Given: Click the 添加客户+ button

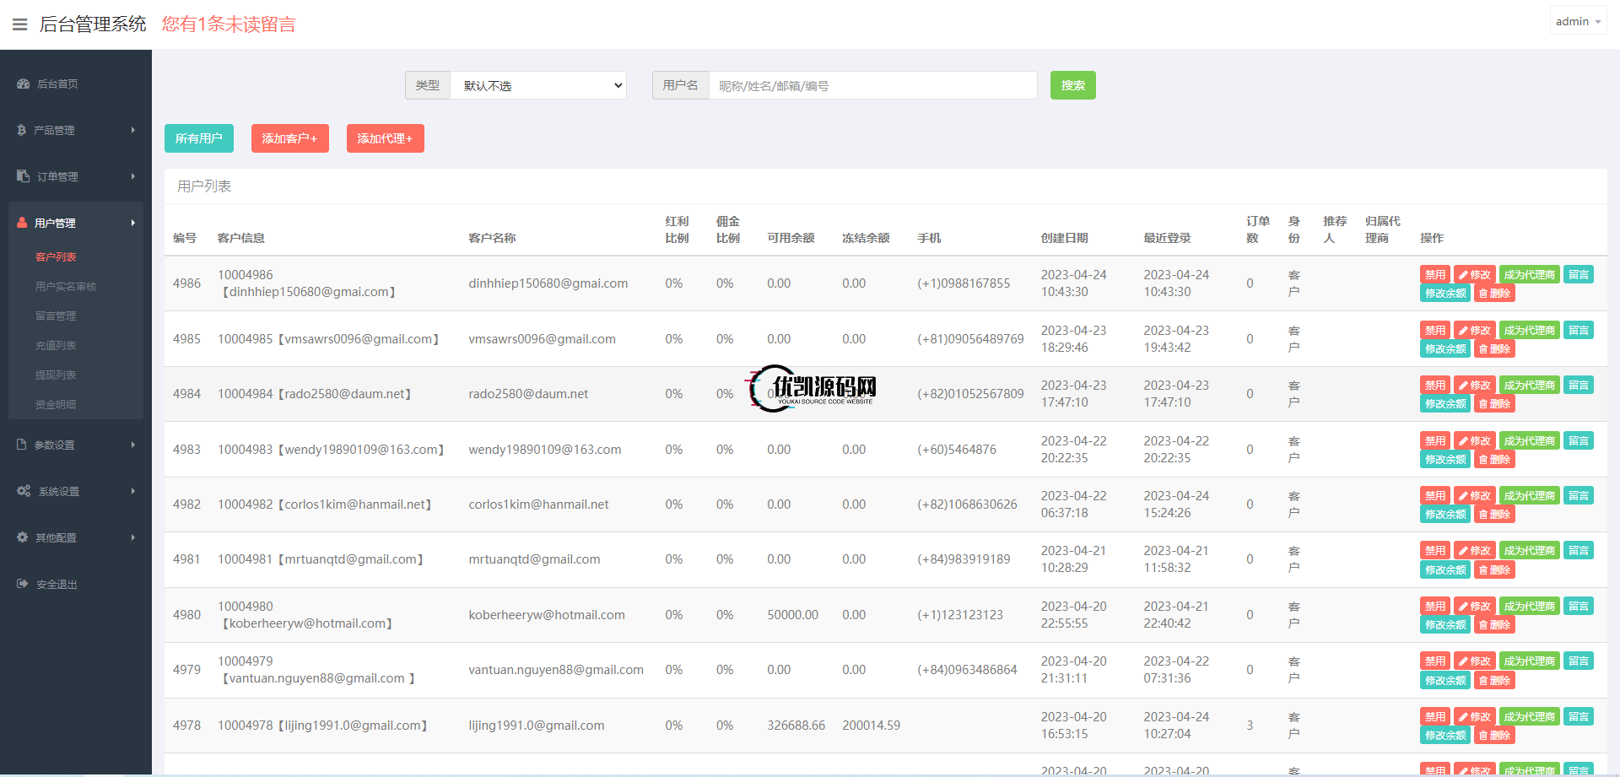Looking at the screenshot, I should [x=289, y=138].
